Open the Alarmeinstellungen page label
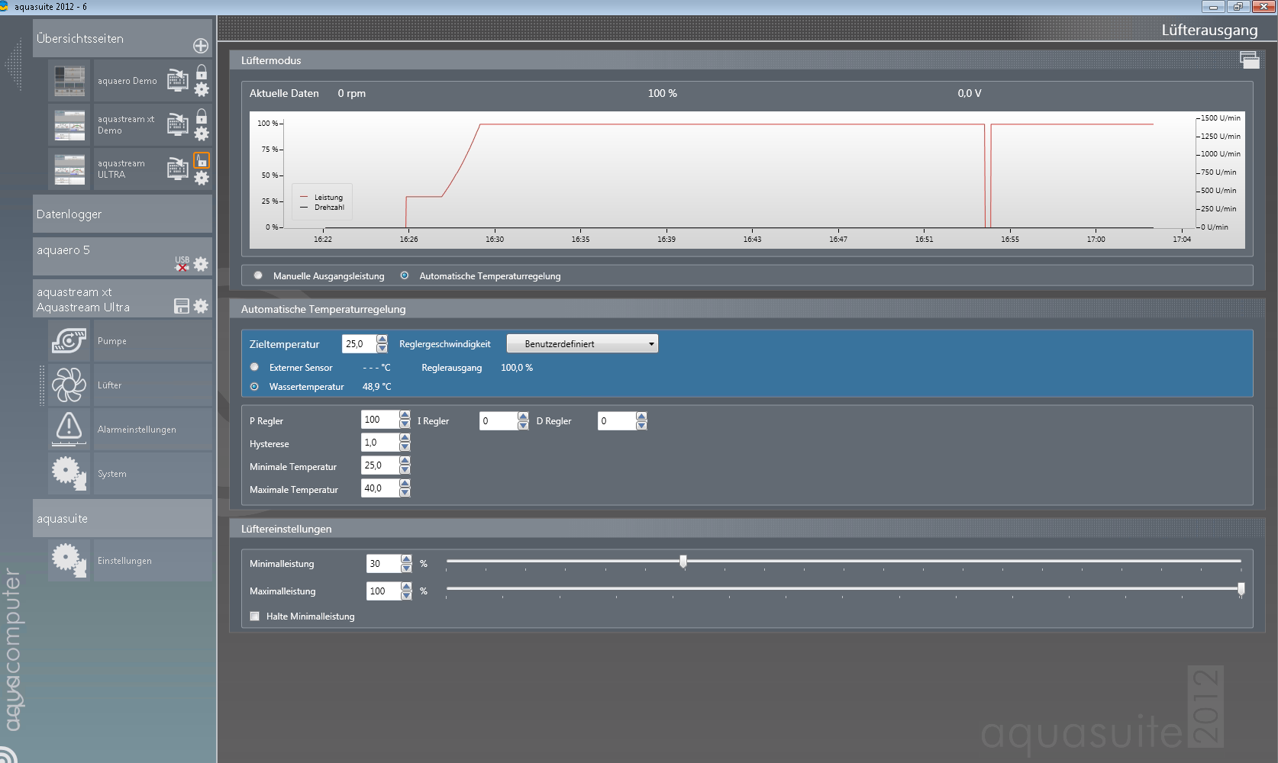 click(137, 430)
